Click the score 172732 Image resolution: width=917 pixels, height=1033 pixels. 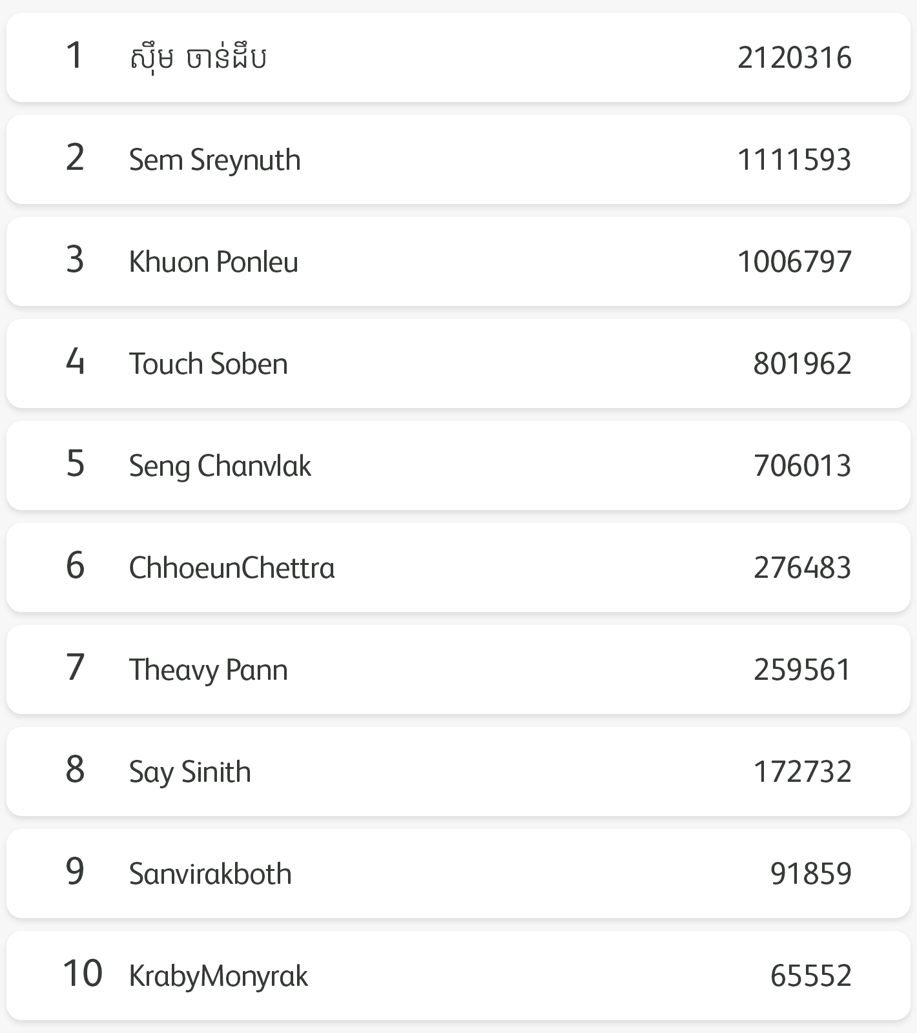point(803,772)
